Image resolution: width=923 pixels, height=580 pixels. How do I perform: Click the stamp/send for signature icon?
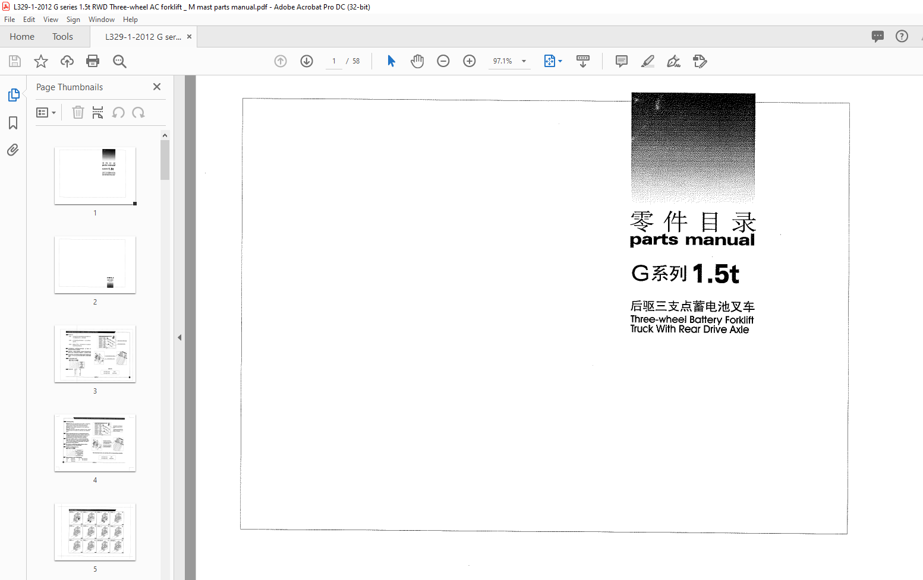pos(700,61)
